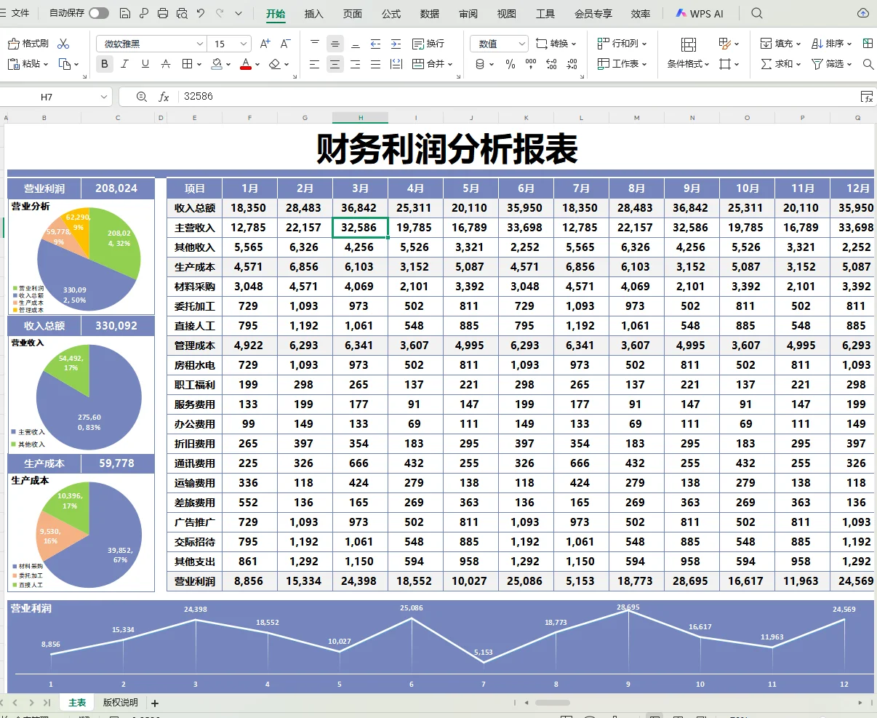
Task: Open the Name Box dropdown for H7
Action: (x=104, y=97)
